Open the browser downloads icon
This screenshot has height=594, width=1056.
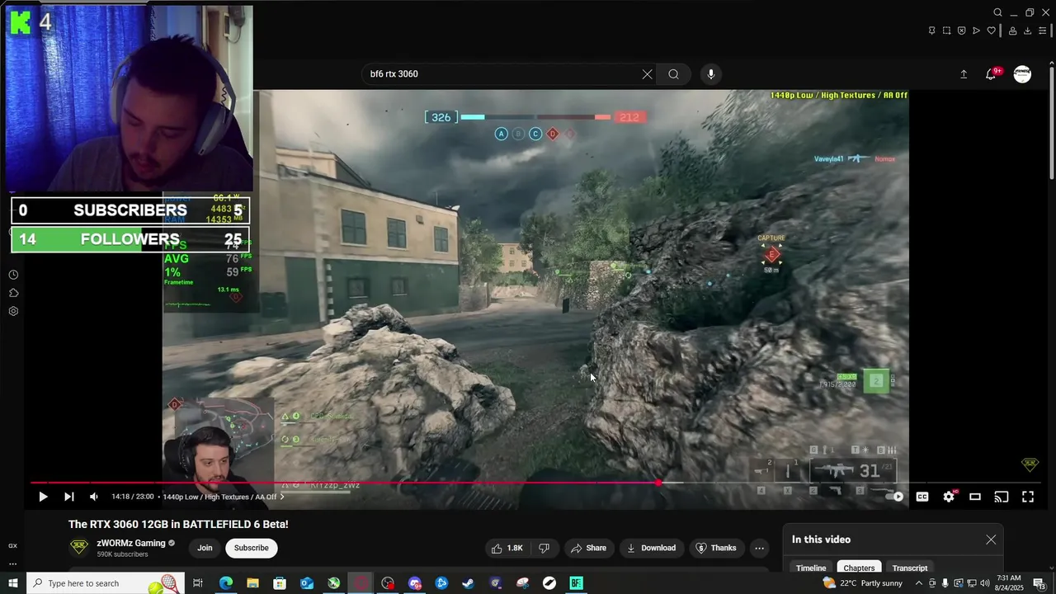(1027, 31)
